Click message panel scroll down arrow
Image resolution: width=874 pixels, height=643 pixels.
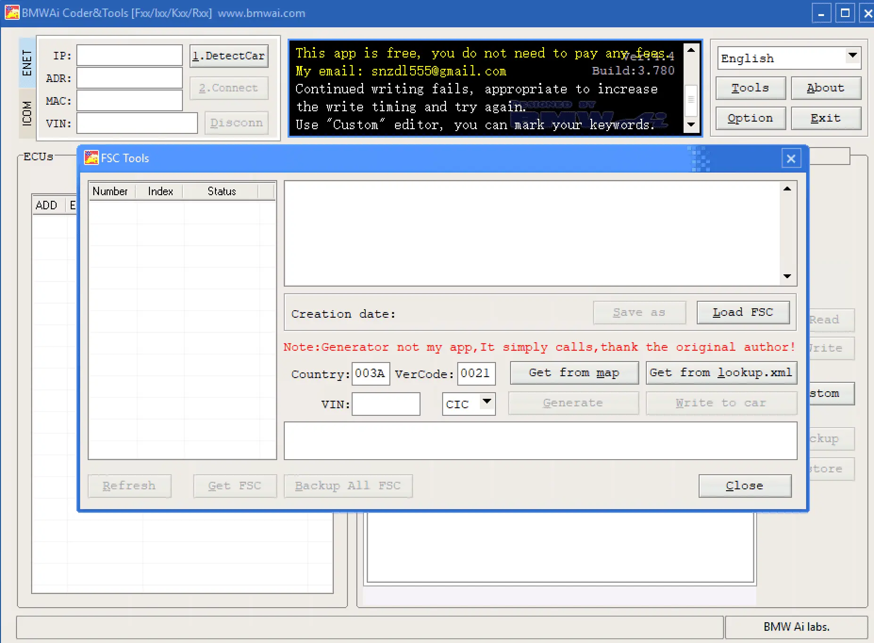click(691, 124)
